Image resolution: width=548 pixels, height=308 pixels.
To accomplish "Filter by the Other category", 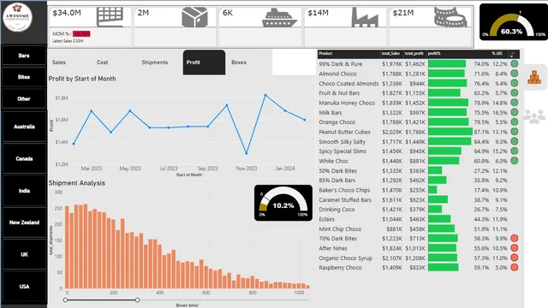I will (24, 99).
